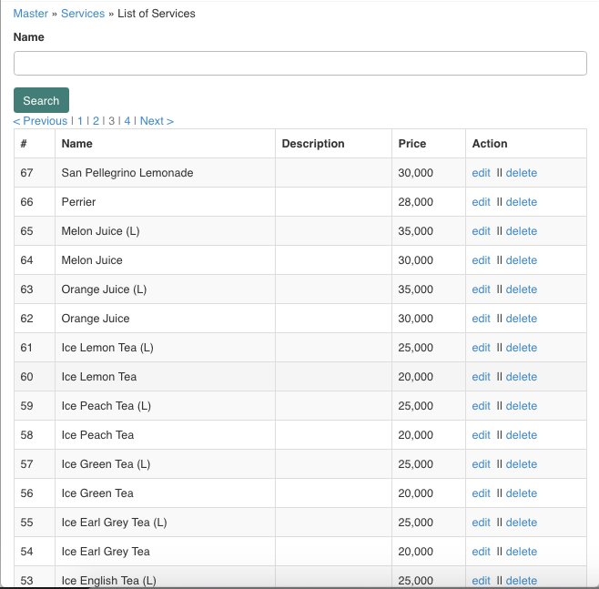Edit the Melon Juice (L) entry

(481, 231)
